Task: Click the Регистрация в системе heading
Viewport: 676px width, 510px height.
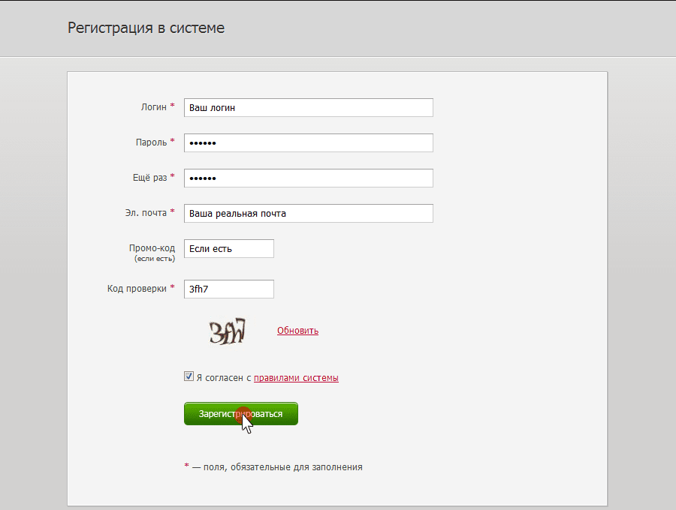Action: pos(146,28)
